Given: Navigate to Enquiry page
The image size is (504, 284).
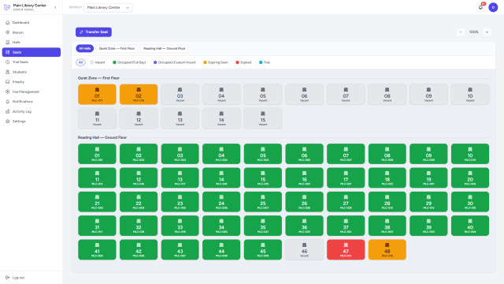Looking at the screenshot, I should click(x=31, y=82).
